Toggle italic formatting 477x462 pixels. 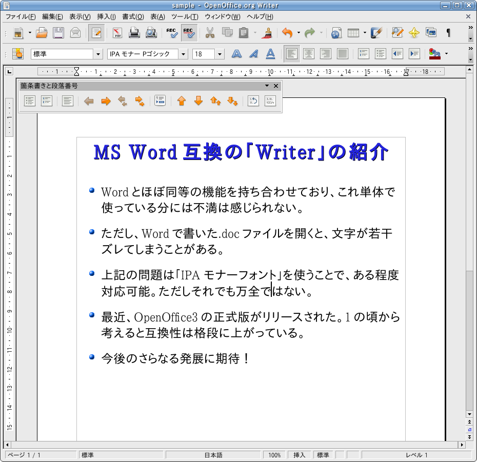254,54
